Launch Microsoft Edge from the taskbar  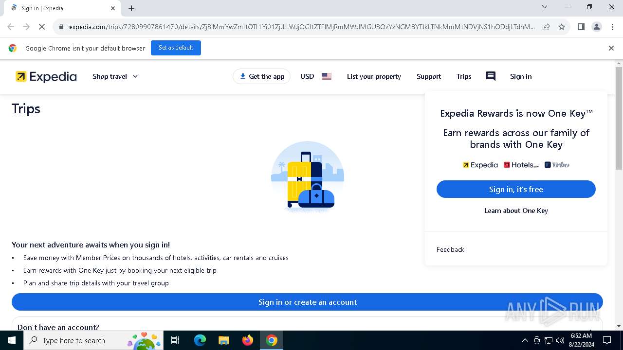200,340
